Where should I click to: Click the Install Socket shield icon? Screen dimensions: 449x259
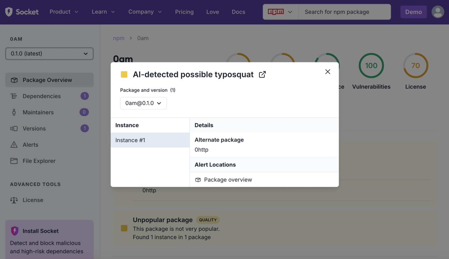[x=15, y=231]
